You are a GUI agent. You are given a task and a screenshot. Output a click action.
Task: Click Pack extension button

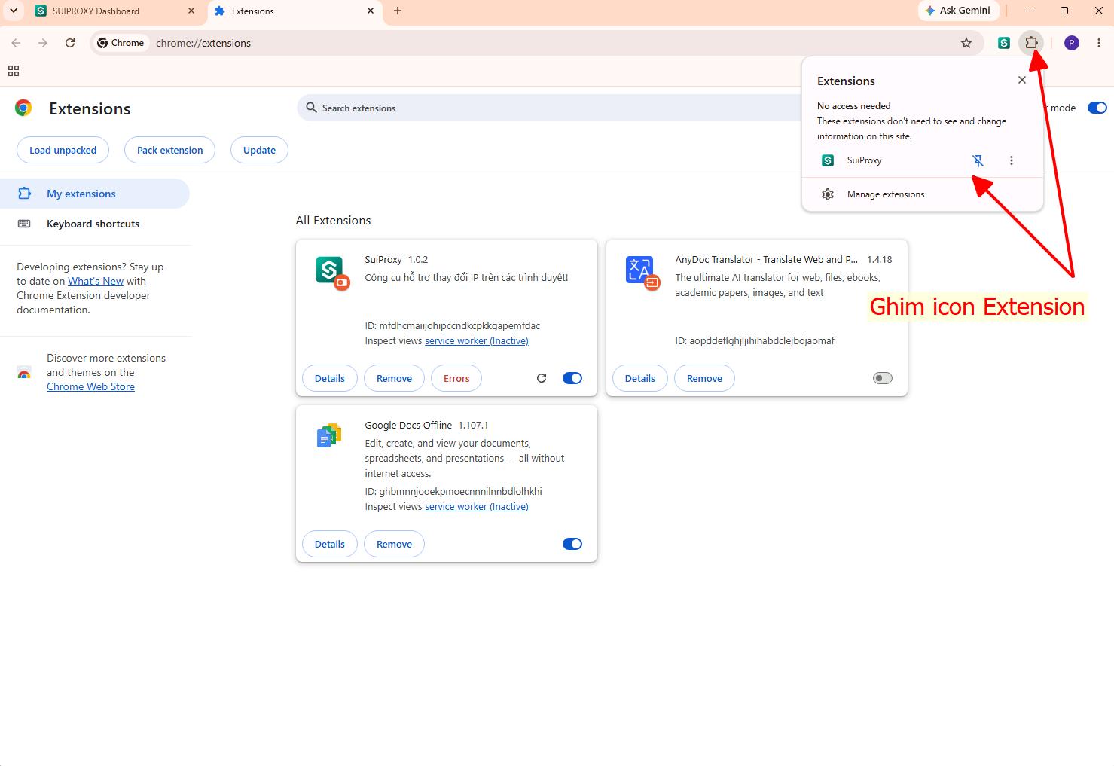click(x=169, y=150)
